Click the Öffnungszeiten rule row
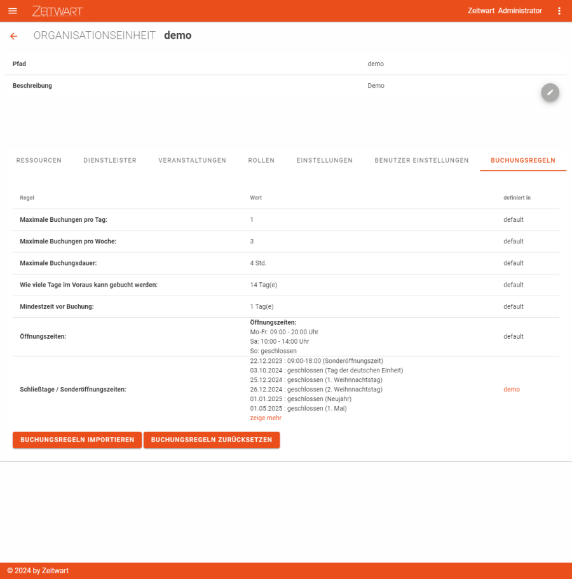 (x=285, y=336)
